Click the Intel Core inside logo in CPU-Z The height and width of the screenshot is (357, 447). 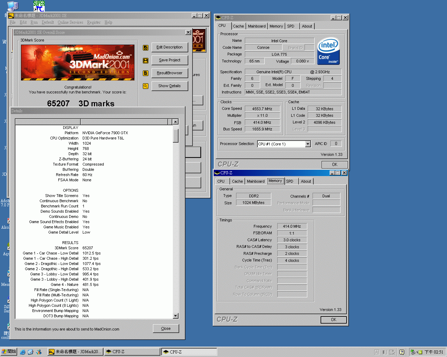pyautogui.click(x=328, y=51)
